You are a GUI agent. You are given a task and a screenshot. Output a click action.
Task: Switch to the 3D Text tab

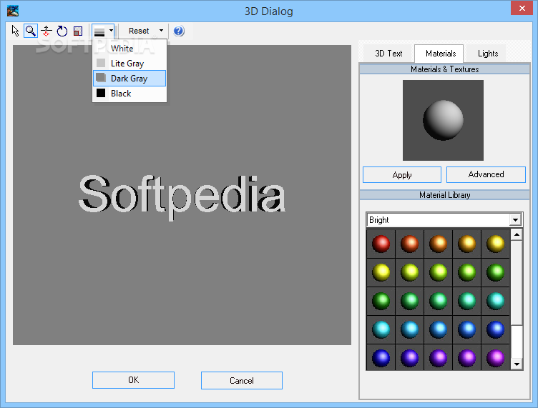388,54
